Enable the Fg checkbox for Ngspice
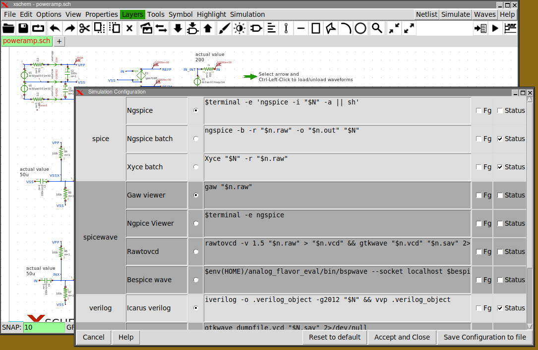This screenshot has height=350, width=538. [x=478, y=110]
